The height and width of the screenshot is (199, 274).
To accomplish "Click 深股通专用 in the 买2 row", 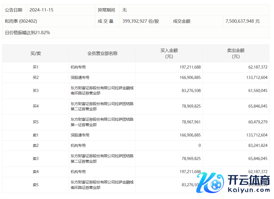I will [80, 78].
